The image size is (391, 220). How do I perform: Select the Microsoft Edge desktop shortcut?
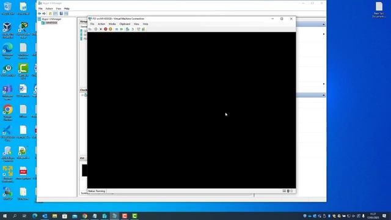click(x=8, y=51)
